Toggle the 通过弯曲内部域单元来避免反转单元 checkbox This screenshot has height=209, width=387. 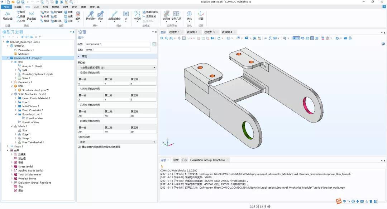[79, 147]
